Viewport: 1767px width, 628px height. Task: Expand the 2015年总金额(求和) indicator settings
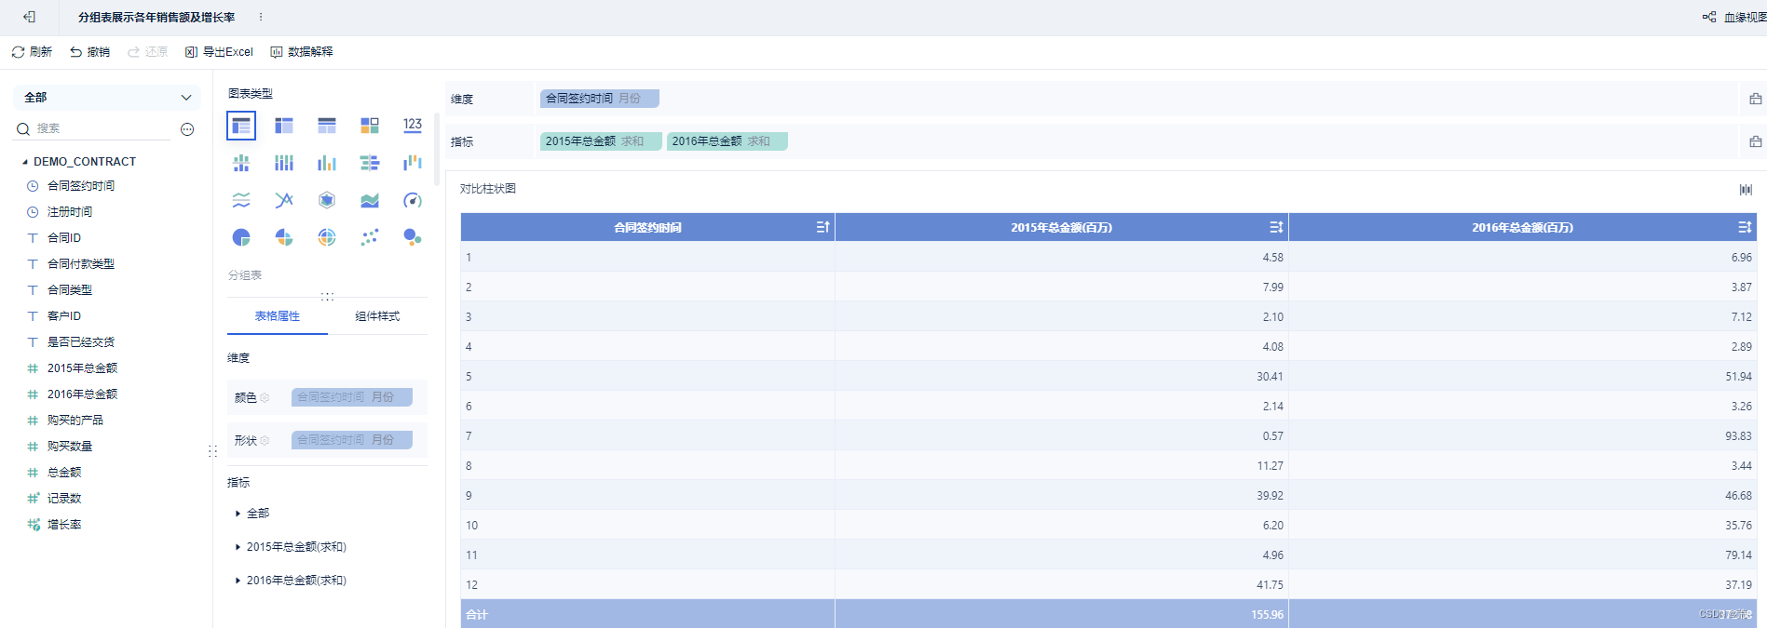(x=238, y=547)
